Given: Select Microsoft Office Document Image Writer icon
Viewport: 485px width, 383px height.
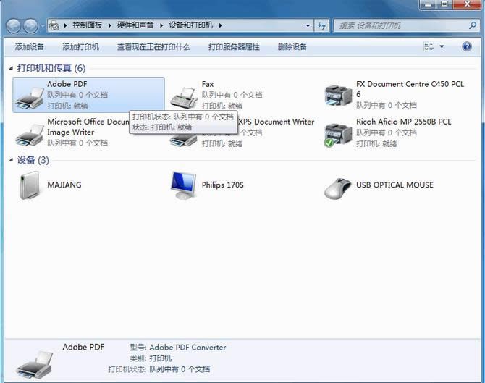Looking at the screenshot, I should 30,134.
